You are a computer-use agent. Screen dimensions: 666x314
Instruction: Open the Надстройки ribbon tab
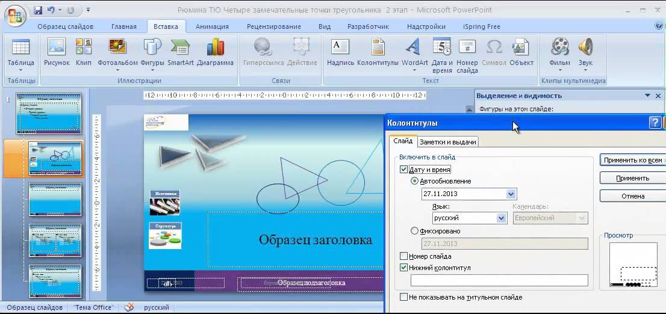click(426, 26)
